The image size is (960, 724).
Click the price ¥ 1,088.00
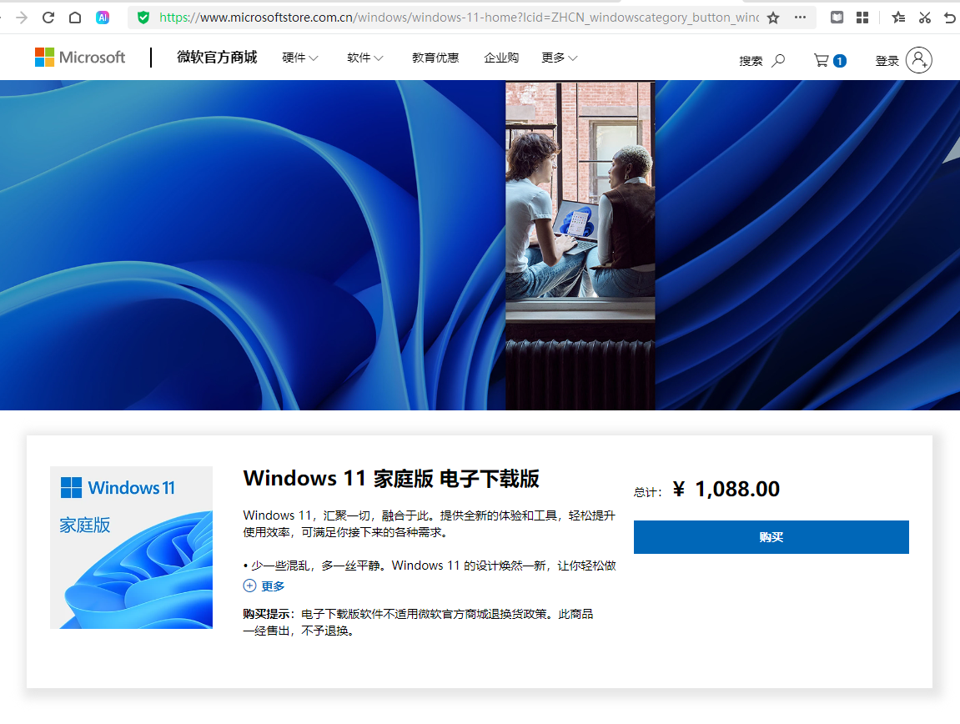[726, 489]
